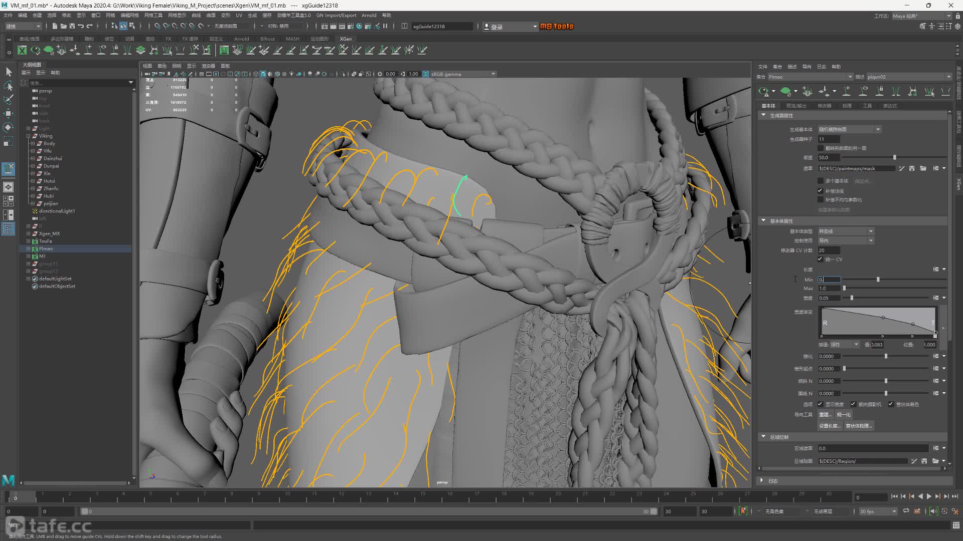Click the save scene floppy icon
The width and height of the screenshot is (963, 541).
72,26
